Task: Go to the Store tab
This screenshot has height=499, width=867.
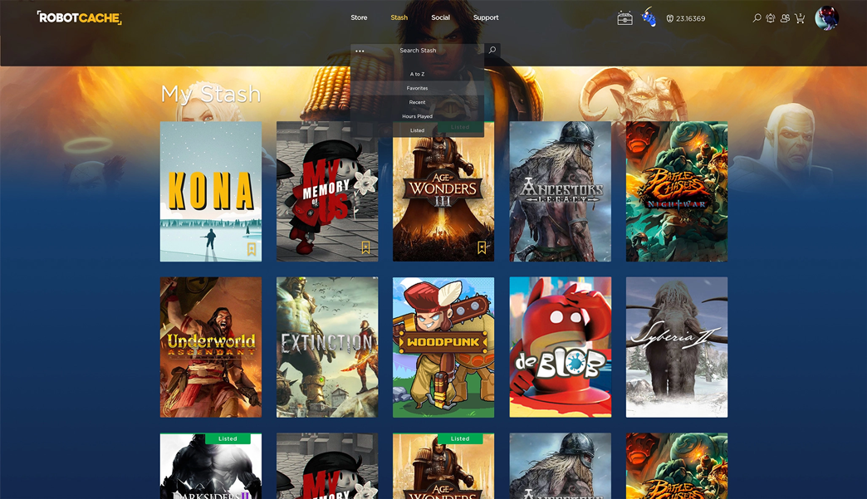Action: 359,17
